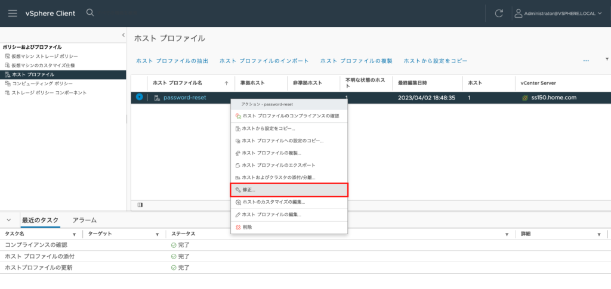Choose ホストのカスタマイズの編集... menu item
The height and width of the screenshot is (289, 611).
pyautogui.click(x=289, y=202)
